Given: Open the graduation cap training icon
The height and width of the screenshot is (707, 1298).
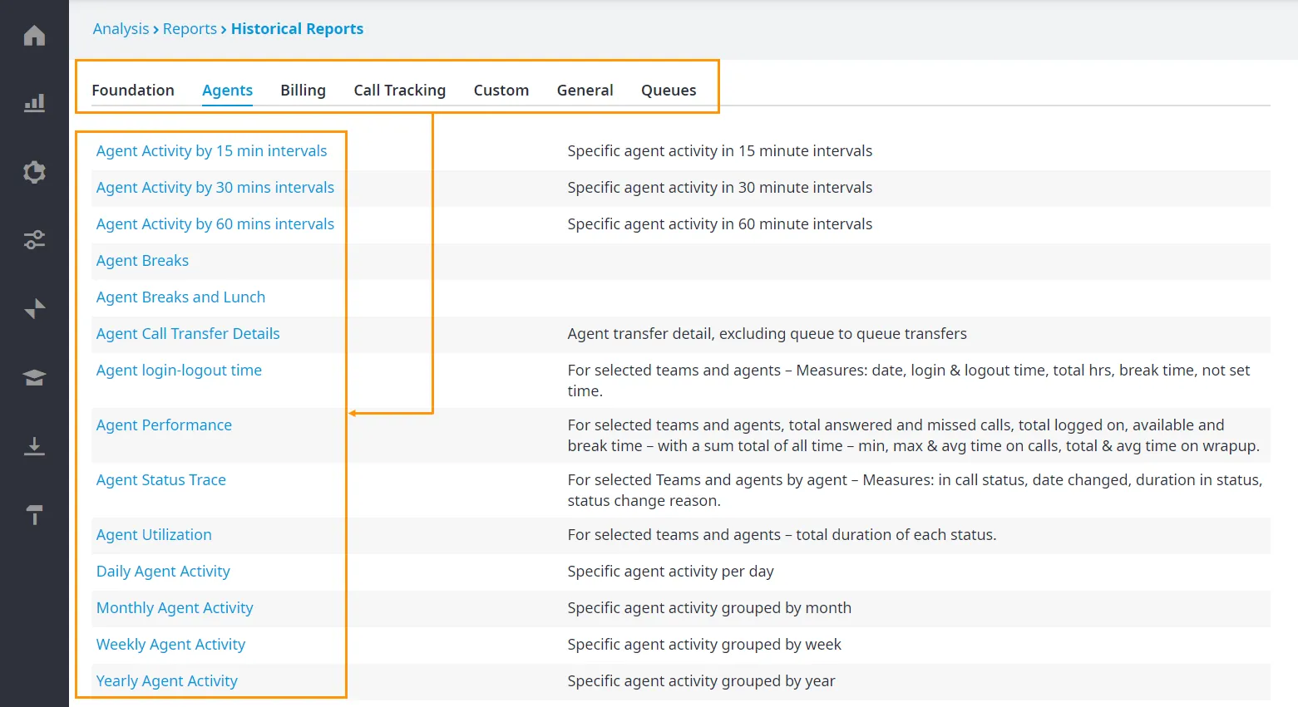Looking at the screenshot, I should [34, 378].
